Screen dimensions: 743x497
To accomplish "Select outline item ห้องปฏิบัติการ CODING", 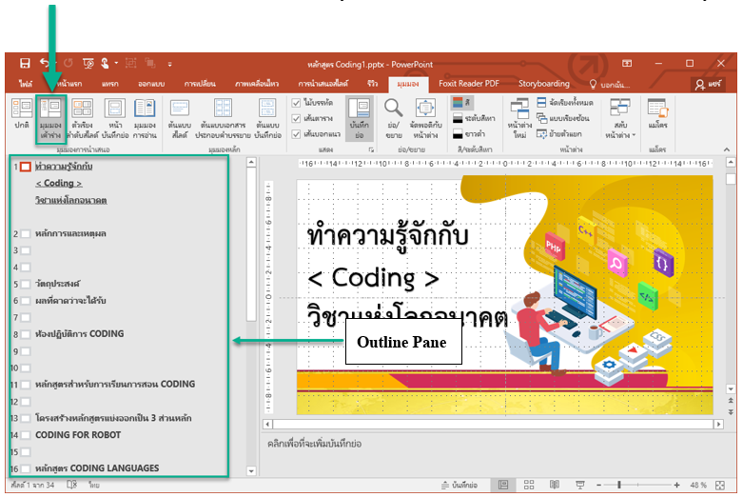I will click(80, 334).
